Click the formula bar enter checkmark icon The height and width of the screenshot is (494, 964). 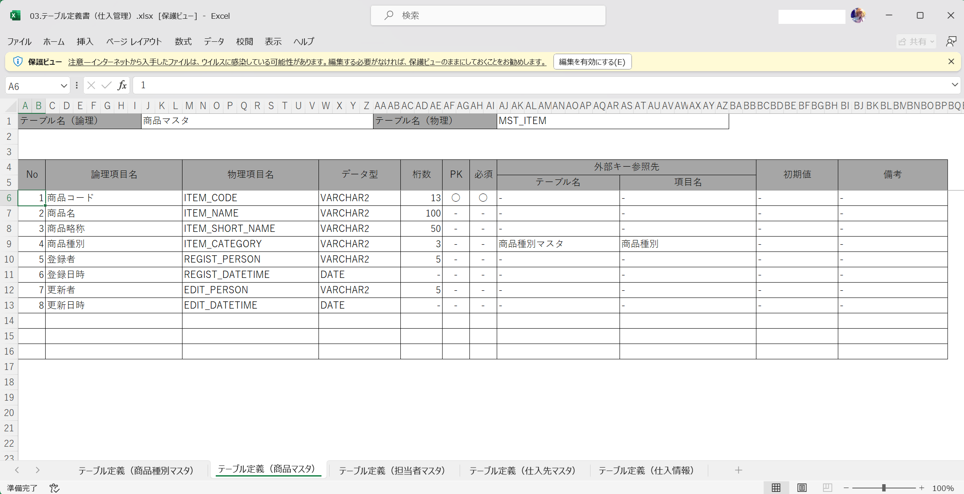107,85
